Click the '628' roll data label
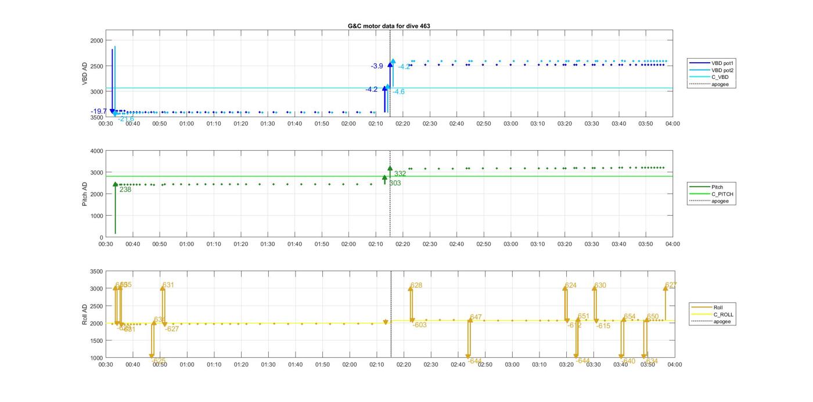This screenshot has width=813, height=402. pos(416,285)
